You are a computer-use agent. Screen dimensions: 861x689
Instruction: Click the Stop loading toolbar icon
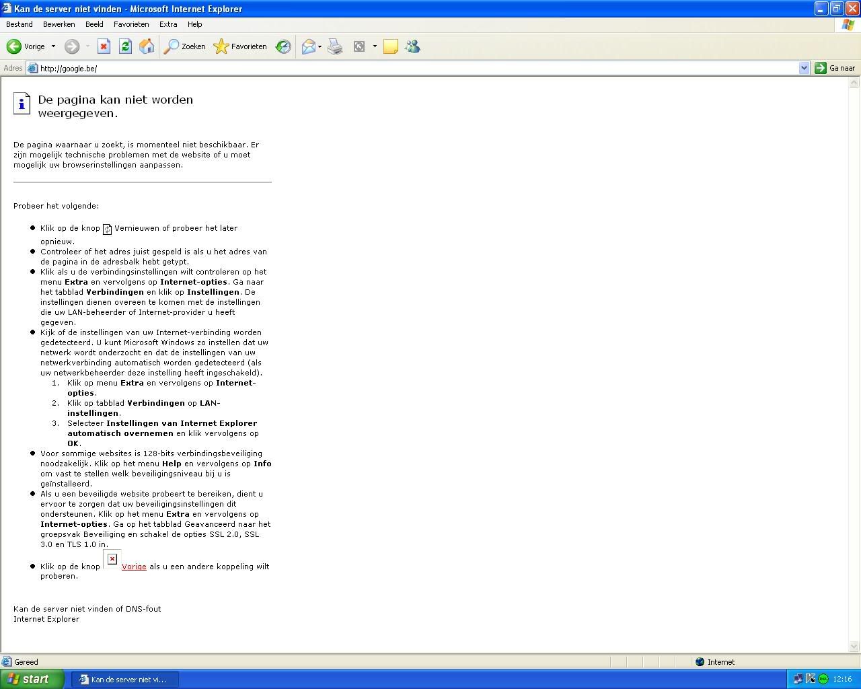tap(104, 46)
